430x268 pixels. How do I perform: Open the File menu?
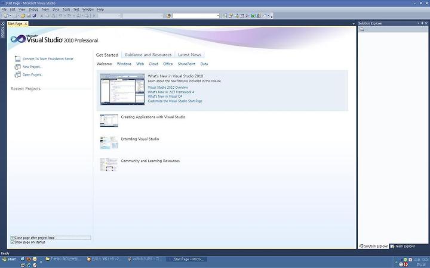4,10
